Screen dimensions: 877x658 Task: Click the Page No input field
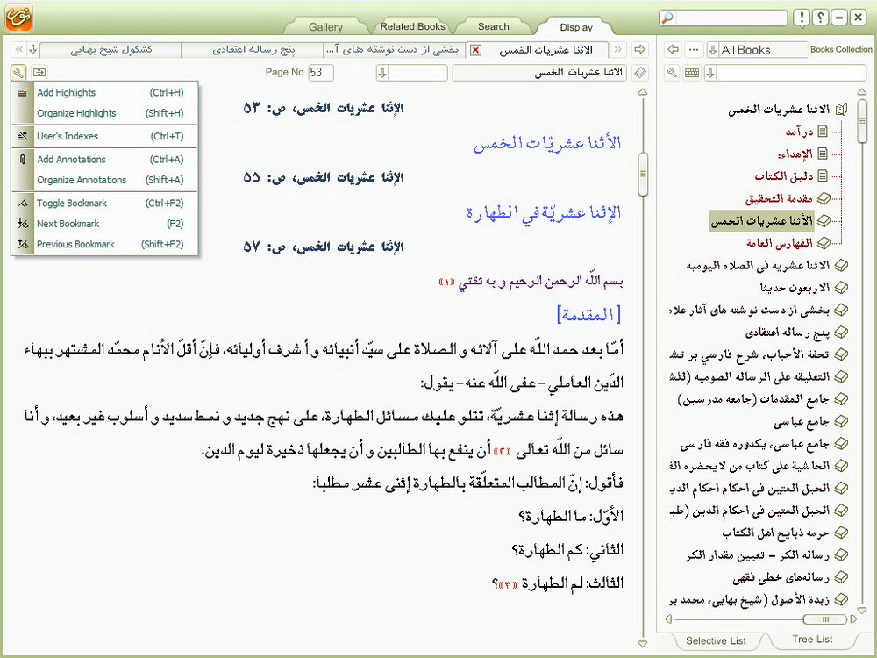click(x=321, y=73)
